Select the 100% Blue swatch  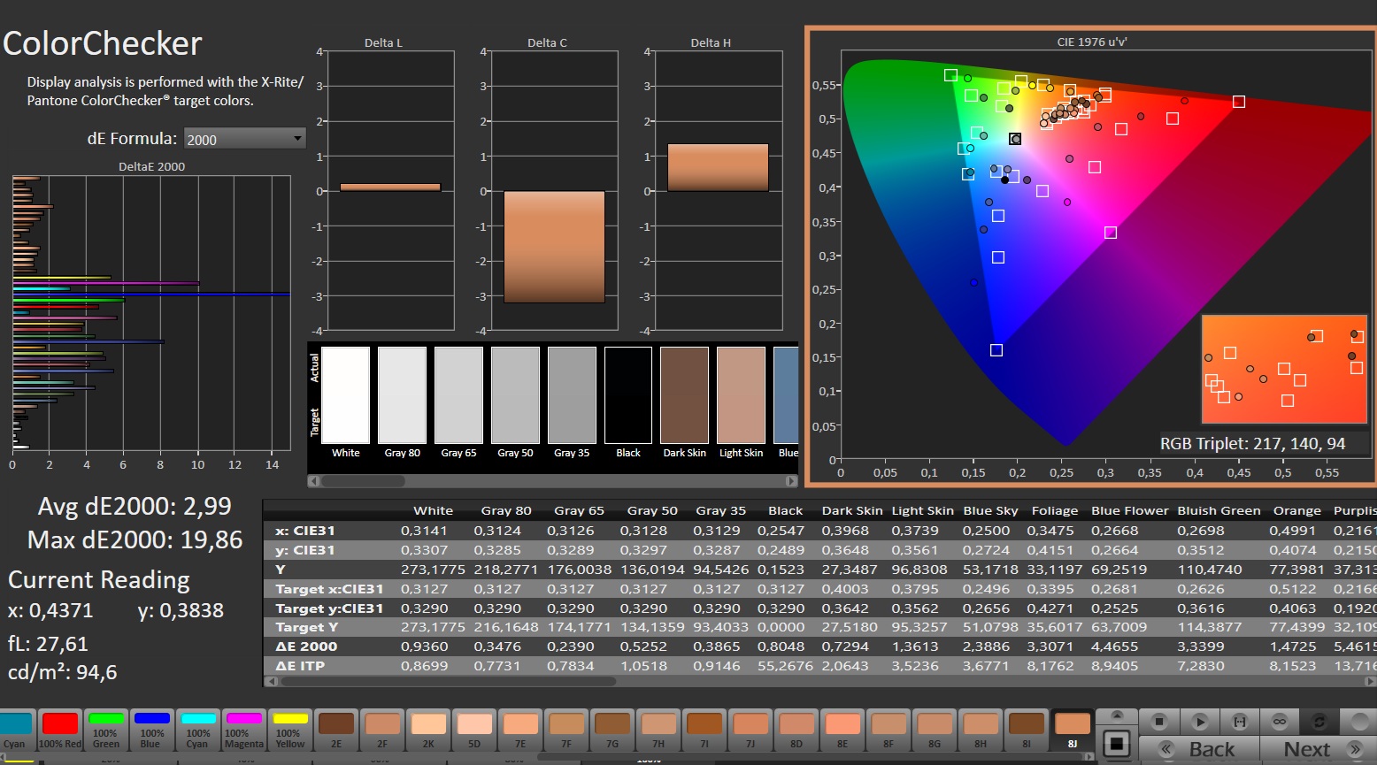[x=151, y=723]
